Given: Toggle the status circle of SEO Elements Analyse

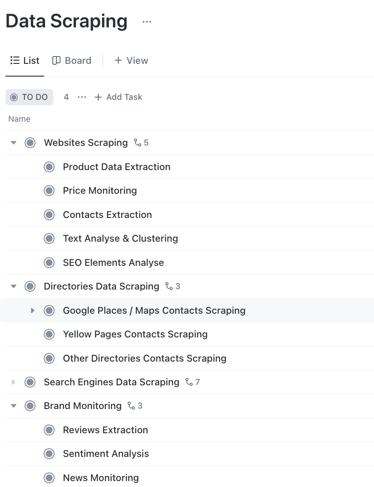Looking at the screenshot, I should (49, 262).
